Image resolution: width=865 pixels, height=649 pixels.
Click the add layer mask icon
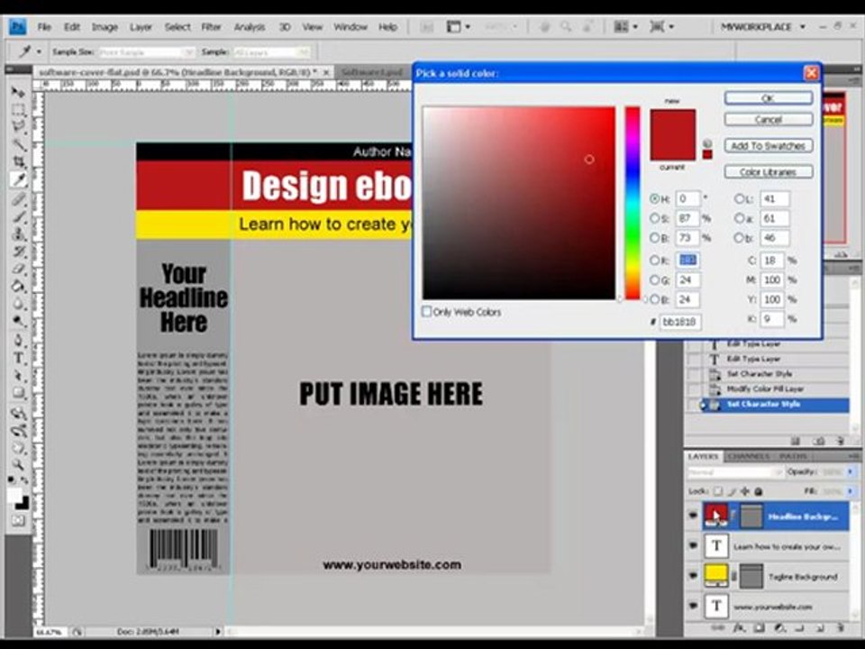[x=759, y=628]
